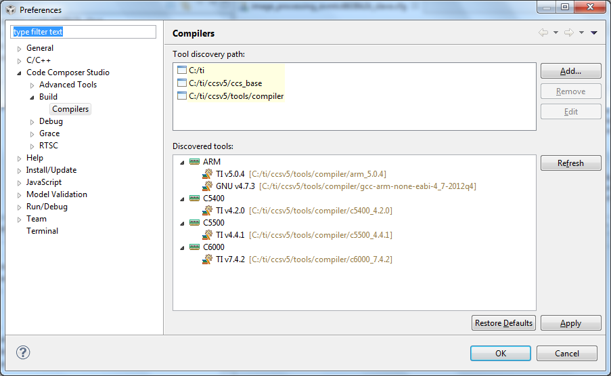The width and height of the screenshot is (611, 376).
Task: Click the filter text input field
Action: (x=83, y=32)
